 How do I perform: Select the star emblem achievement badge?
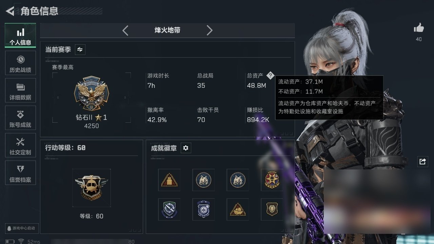tap(272, 180)
